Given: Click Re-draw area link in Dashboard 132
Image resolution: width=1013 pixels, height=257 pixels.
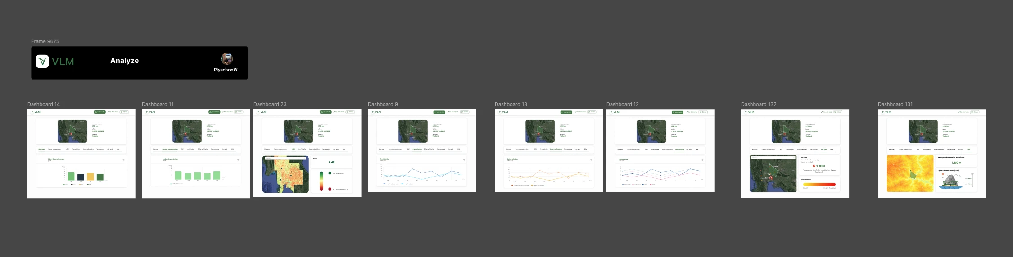Looking at the screenshot, I should [x=826, y=112].
